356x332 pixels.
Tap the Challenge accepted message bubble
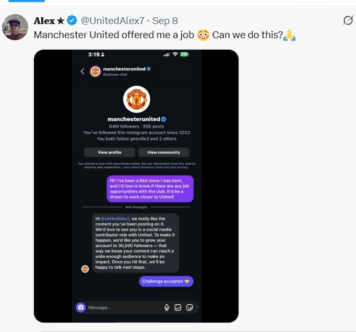point(167,281)
